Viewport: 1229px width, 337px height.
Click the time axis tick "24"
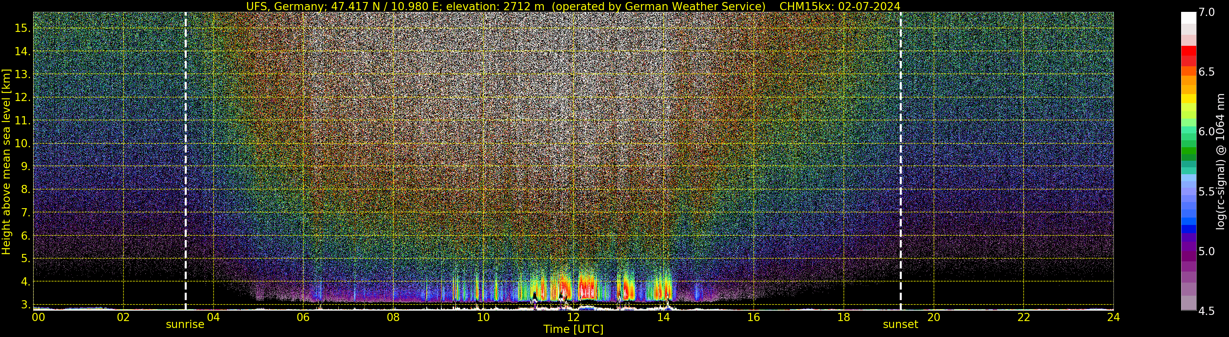(x=1114, y=317)
